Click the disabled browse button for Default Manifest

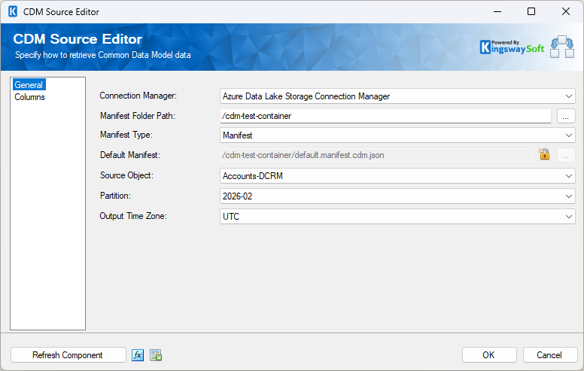[x=566, y=155]
